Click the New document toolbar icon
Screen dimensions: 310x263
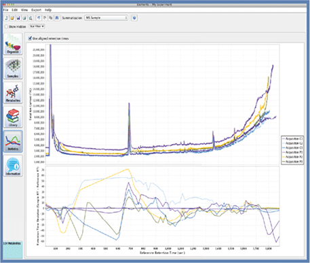coord(6,18)
